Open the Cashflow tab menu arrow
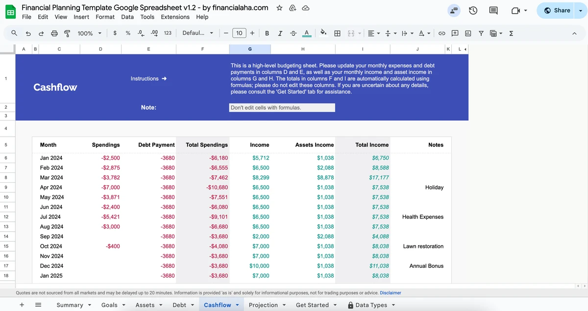 pos(238,305)
